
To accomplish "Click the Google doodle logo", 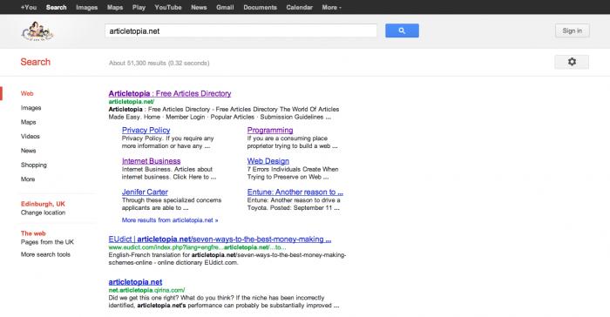I will [37, 31].
